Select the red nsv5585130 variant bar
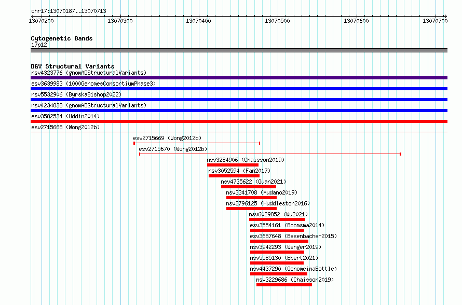The width and height of the screenshot is (462, 305). (277, 263)
